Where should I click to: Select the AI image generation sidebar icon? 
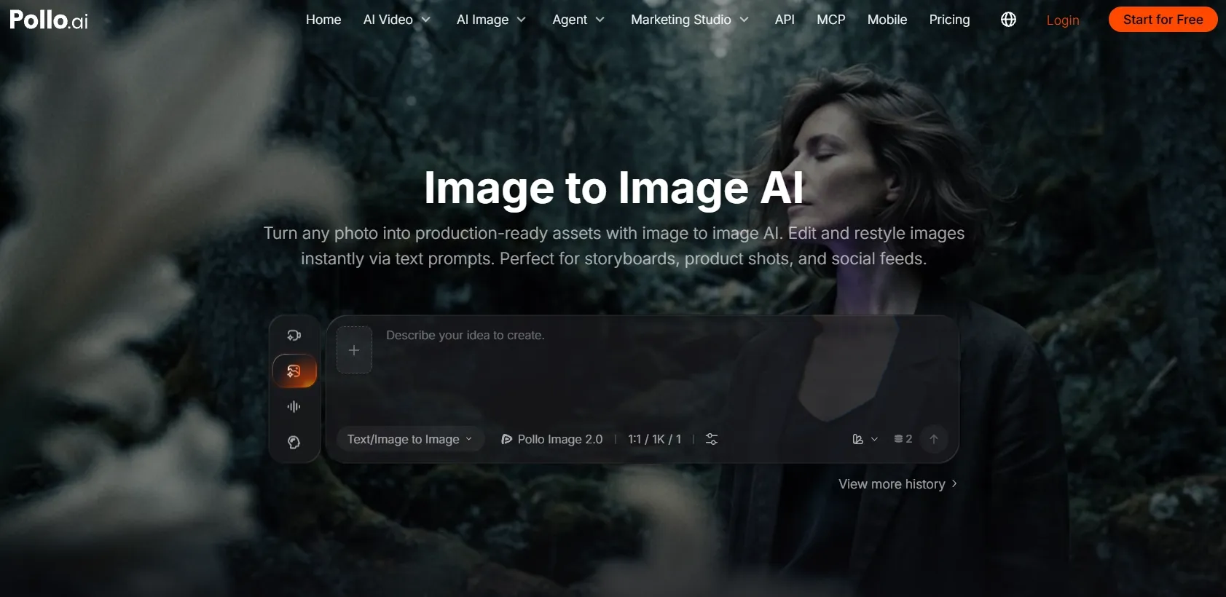pyautogui.click(x=294, y=371)
